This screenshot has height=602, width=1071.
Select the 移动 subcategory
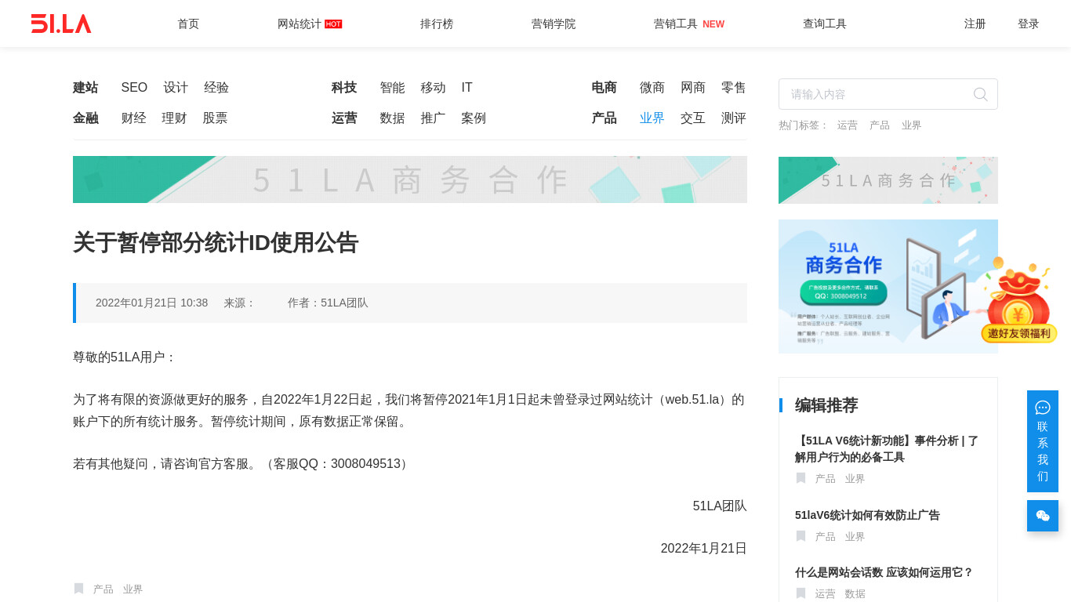433,88
